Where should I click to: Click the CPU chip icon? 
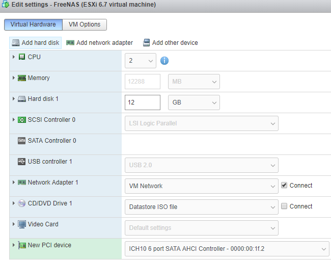pyautogui.click(x=22, y=57)
